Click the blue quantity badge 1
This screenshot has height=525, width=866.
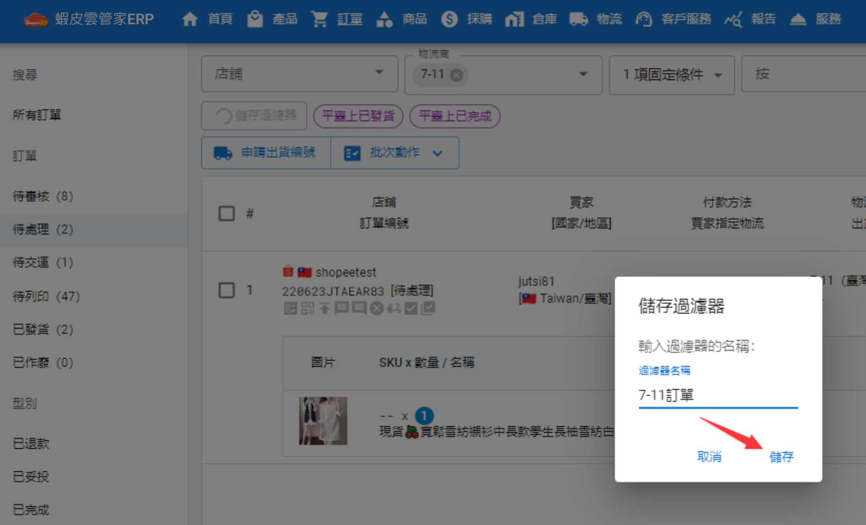pyautogui.click(x=424, y=415)
